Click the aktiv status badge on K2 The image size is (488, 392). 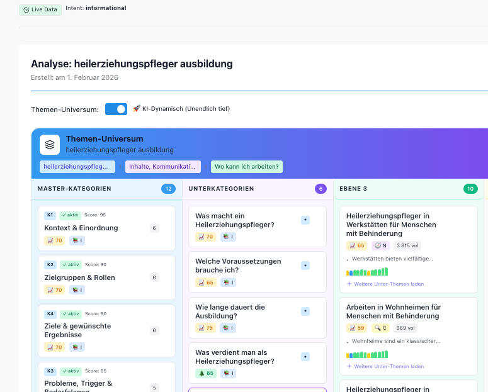(x=71, y=265)
